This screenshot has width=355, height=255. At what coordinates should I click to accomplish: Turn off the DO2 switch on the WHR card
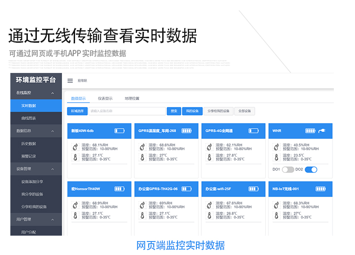311,170
